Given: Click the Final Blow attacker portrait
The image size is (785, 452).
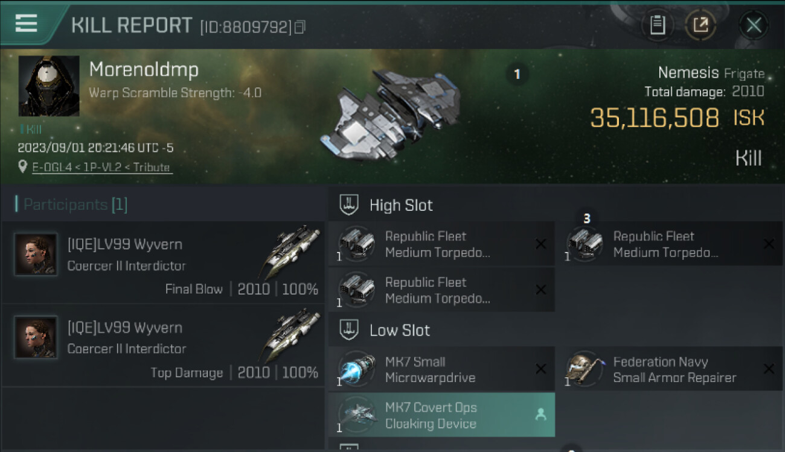Looking at the screenshot, I should coord(36,254).
